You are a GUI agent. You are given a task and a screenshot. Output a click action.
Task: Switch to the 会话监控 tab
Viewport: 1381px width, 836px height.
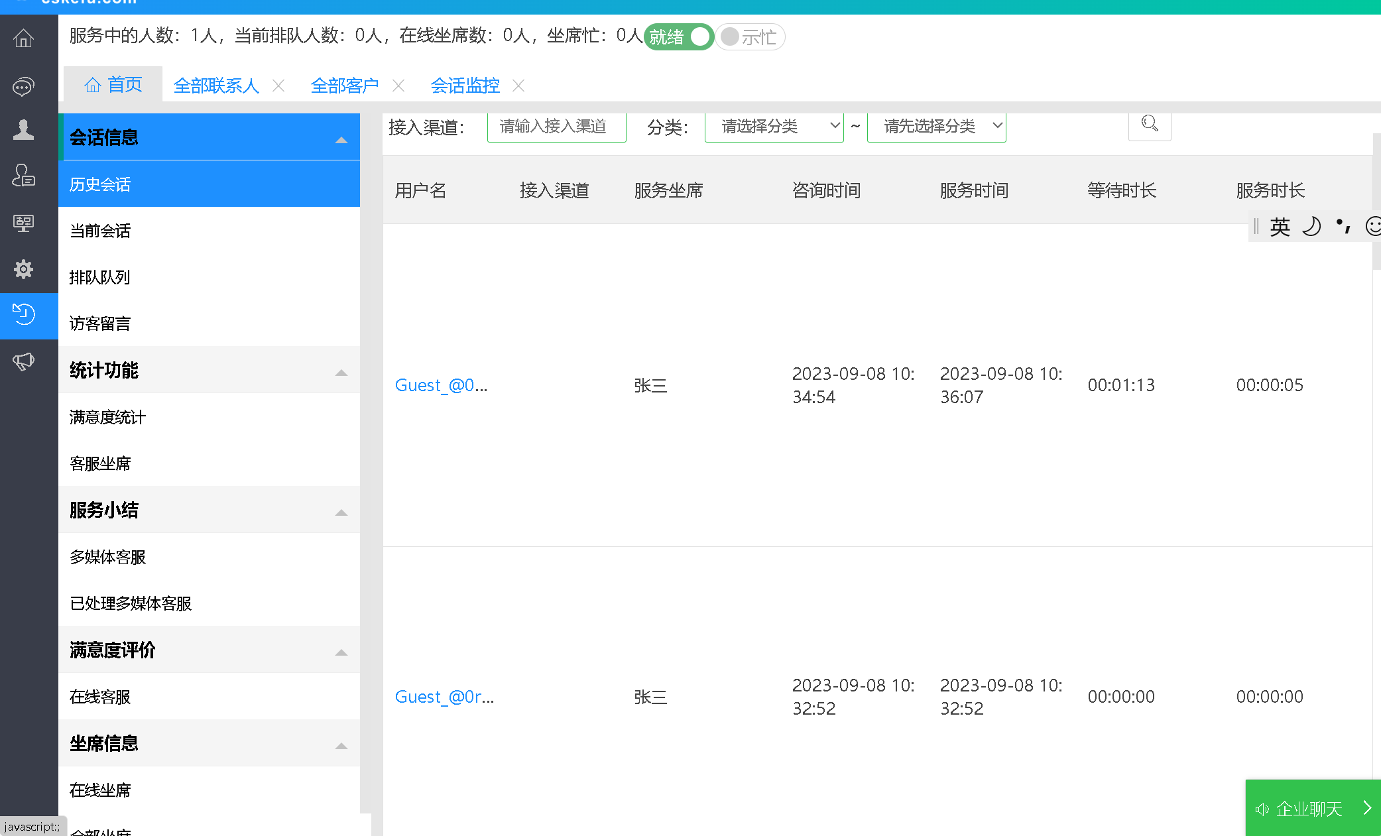[465, 86]
